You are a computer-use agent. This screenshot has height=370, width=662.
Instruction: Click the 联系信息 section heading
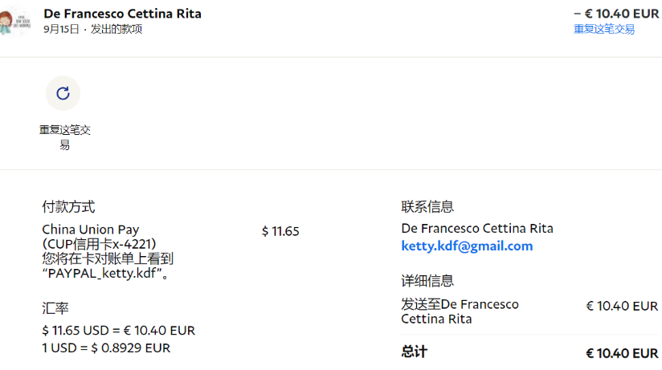click(x=427, y=207)
